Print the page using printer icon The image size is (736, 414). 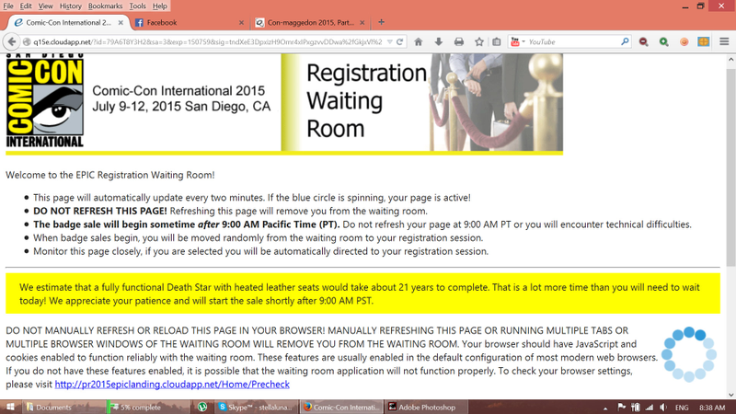tap(458, 41)
